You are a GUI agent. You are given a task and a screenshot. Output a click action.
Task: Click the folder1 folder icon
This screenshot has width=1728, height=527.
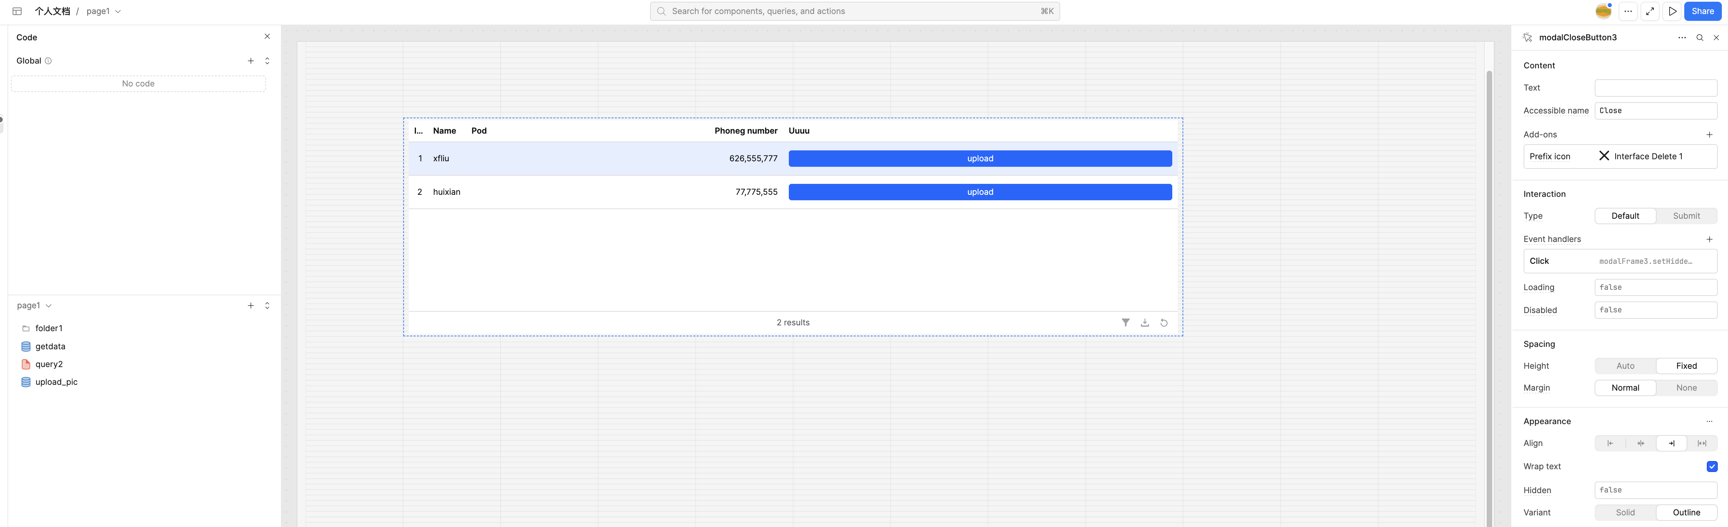[x=26, y=328]
